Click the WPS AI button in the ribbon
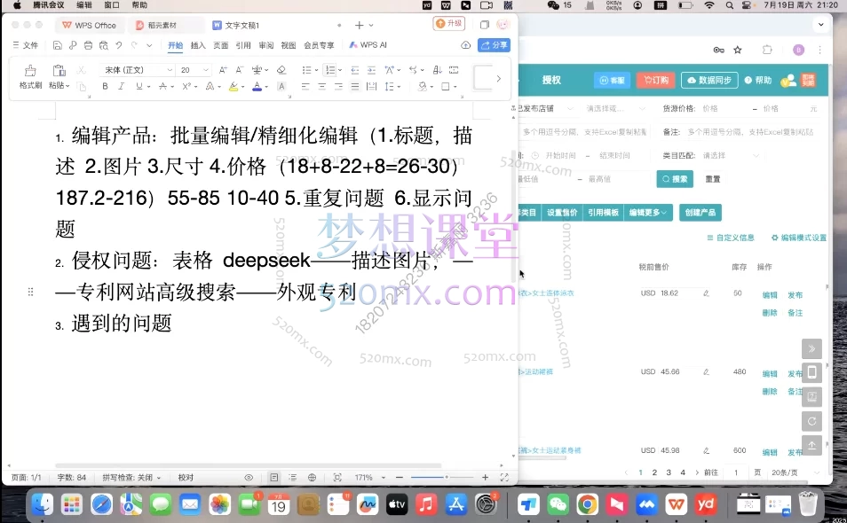Image resolution: width=847 pixels, height=523 pixels. point(369,44)
